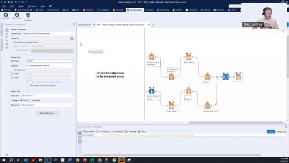Viewport: 289px width, 163px height.
Task: Open Windows taskbar search
Action: [x=11, y=160]
